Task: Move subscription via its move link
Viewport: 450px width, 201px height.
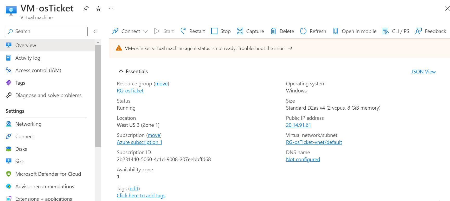Action: click(154, 135)
